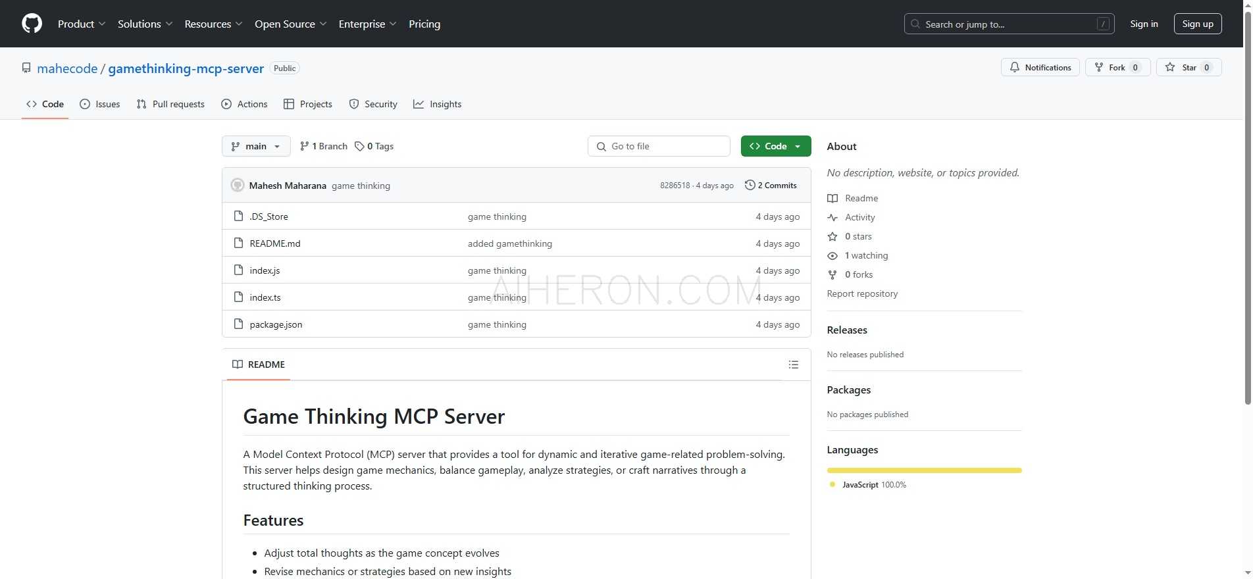Click the repository icon beside mahecode
The width and height of the screenshot is (1253, 579).
click(x=26, y=68)
